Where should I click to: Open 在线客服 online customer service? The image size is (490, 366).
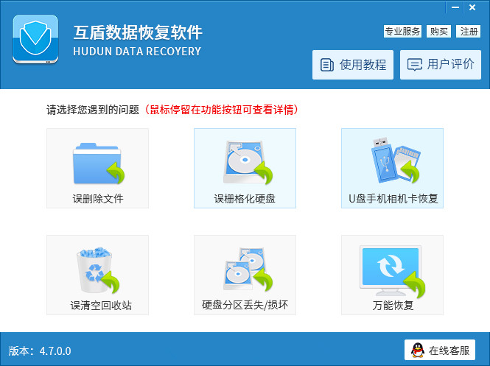click(440, 350)
